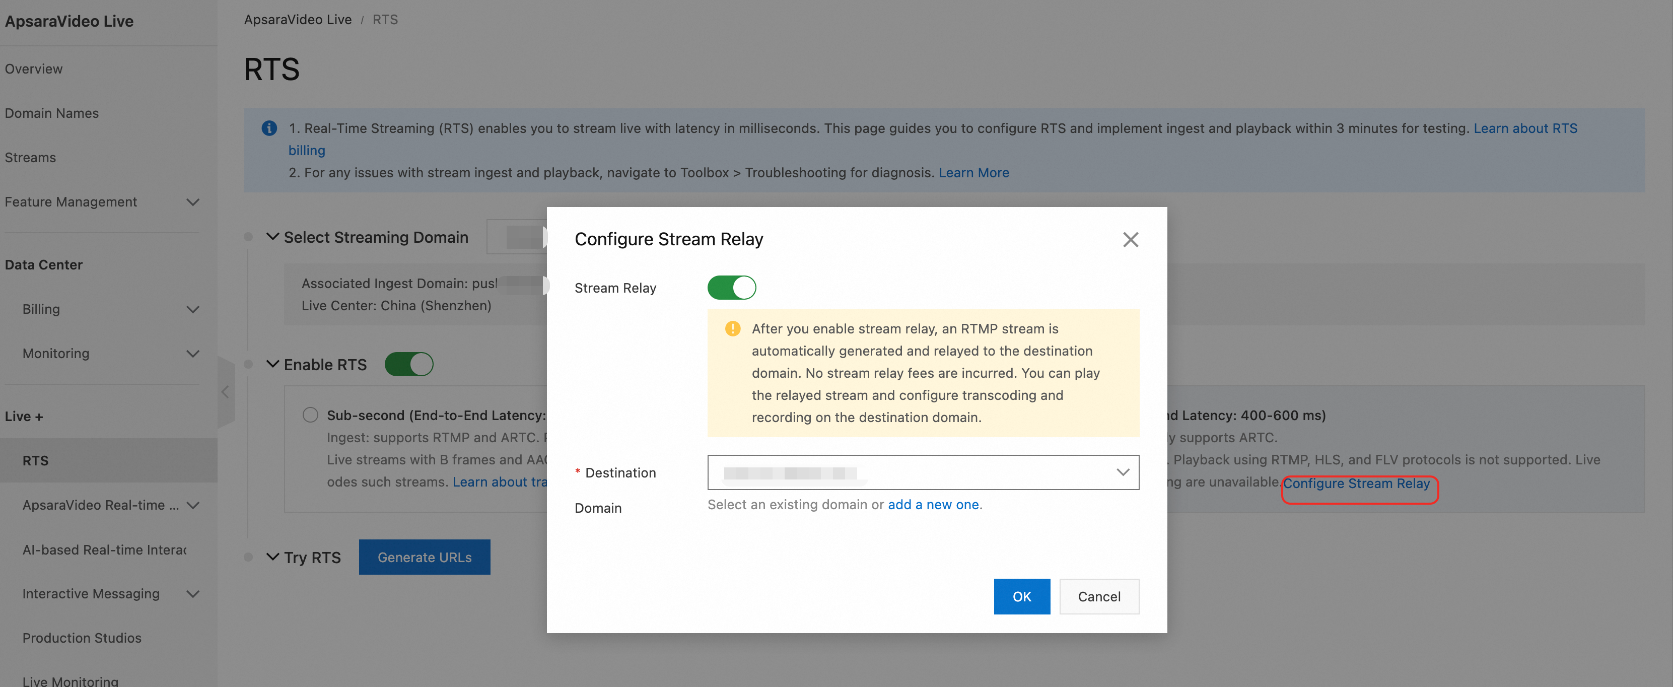This screenshot has height=687, width=1673.
Task: Click OK to confirm stream relay
Action: point(1021,596)
